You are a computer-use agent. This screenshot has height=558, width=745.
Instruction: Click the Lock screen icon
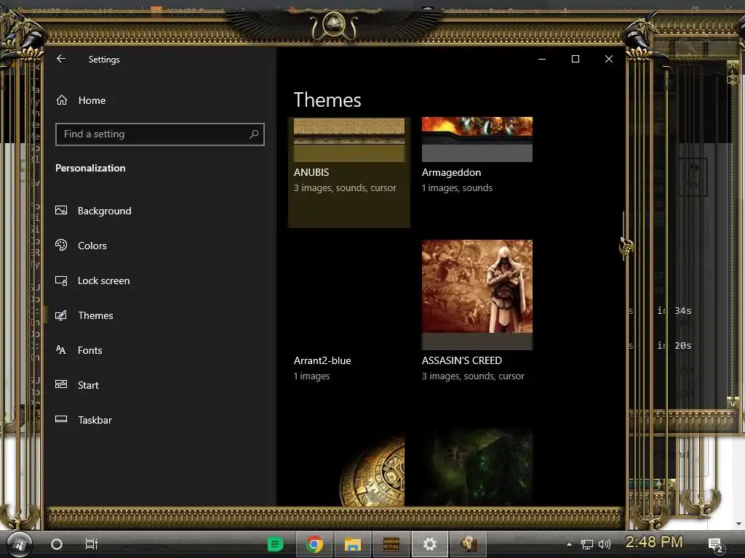61,280
